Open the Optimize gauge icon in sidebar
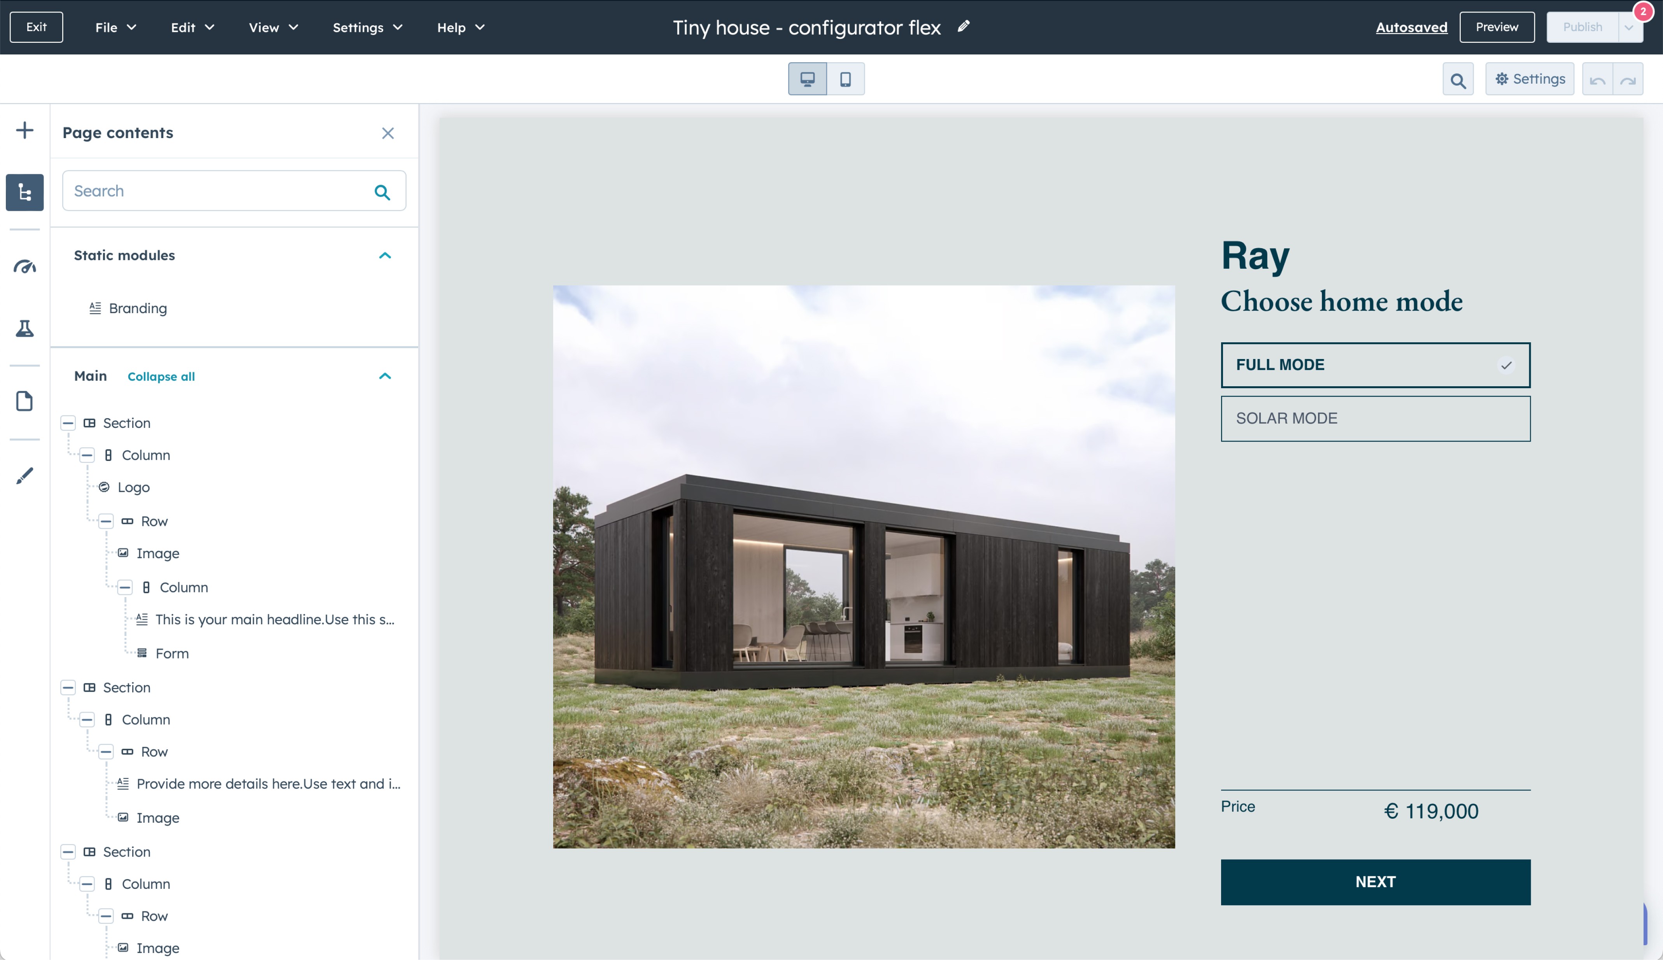This screenshot has height=960, width=1663. [x=25, y=266]
